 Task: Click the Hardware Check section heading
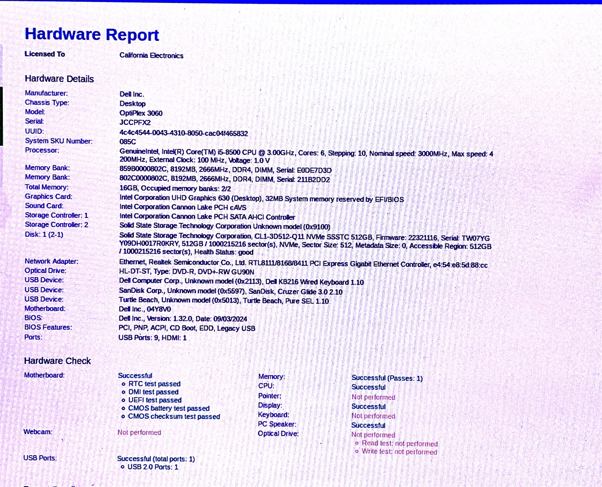[x=58, y=361]
